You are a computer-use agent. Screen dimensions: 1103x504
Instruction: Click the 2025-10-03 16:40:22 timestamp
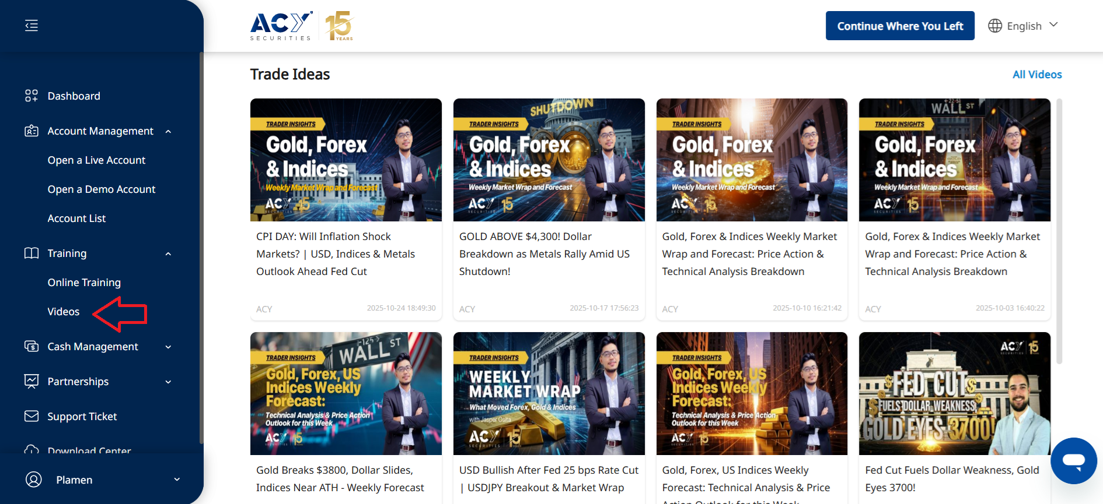pos(1010,308)
